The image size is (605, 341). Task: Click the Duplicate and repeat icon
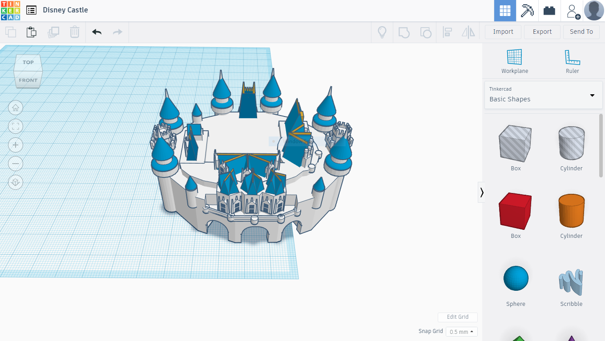pyautogui.click(x=53, y=32)
